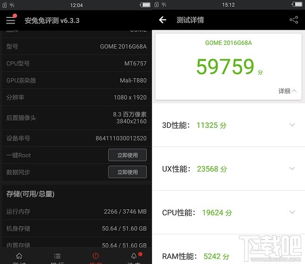305x264 pixels.
Task: Tap 立即使用 button for 一键Root
Action: pos(127,155)
